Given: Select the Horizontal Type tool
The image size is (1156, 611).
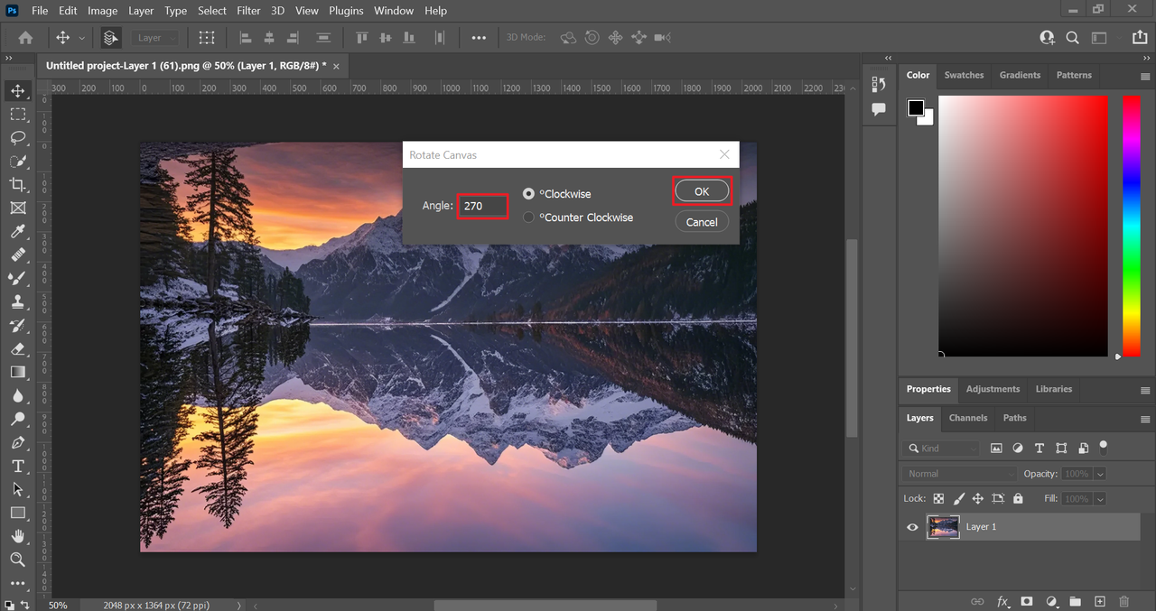Looking at the screenshot, I should [17, 466].
